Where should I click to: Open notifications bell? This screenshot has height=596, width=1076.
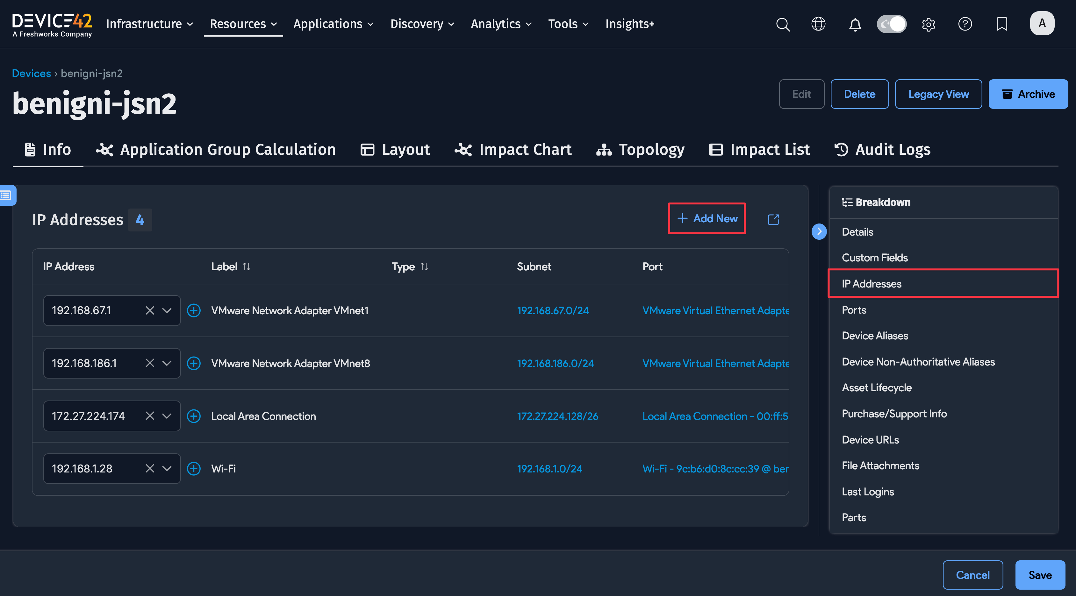[x=855, y=24]
